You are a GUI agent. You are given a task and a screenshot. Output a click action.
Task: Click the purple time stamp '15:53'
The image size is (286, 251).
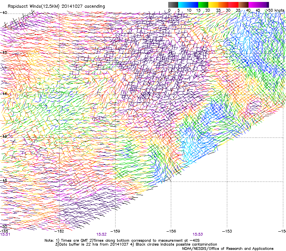tap(198, 234)
